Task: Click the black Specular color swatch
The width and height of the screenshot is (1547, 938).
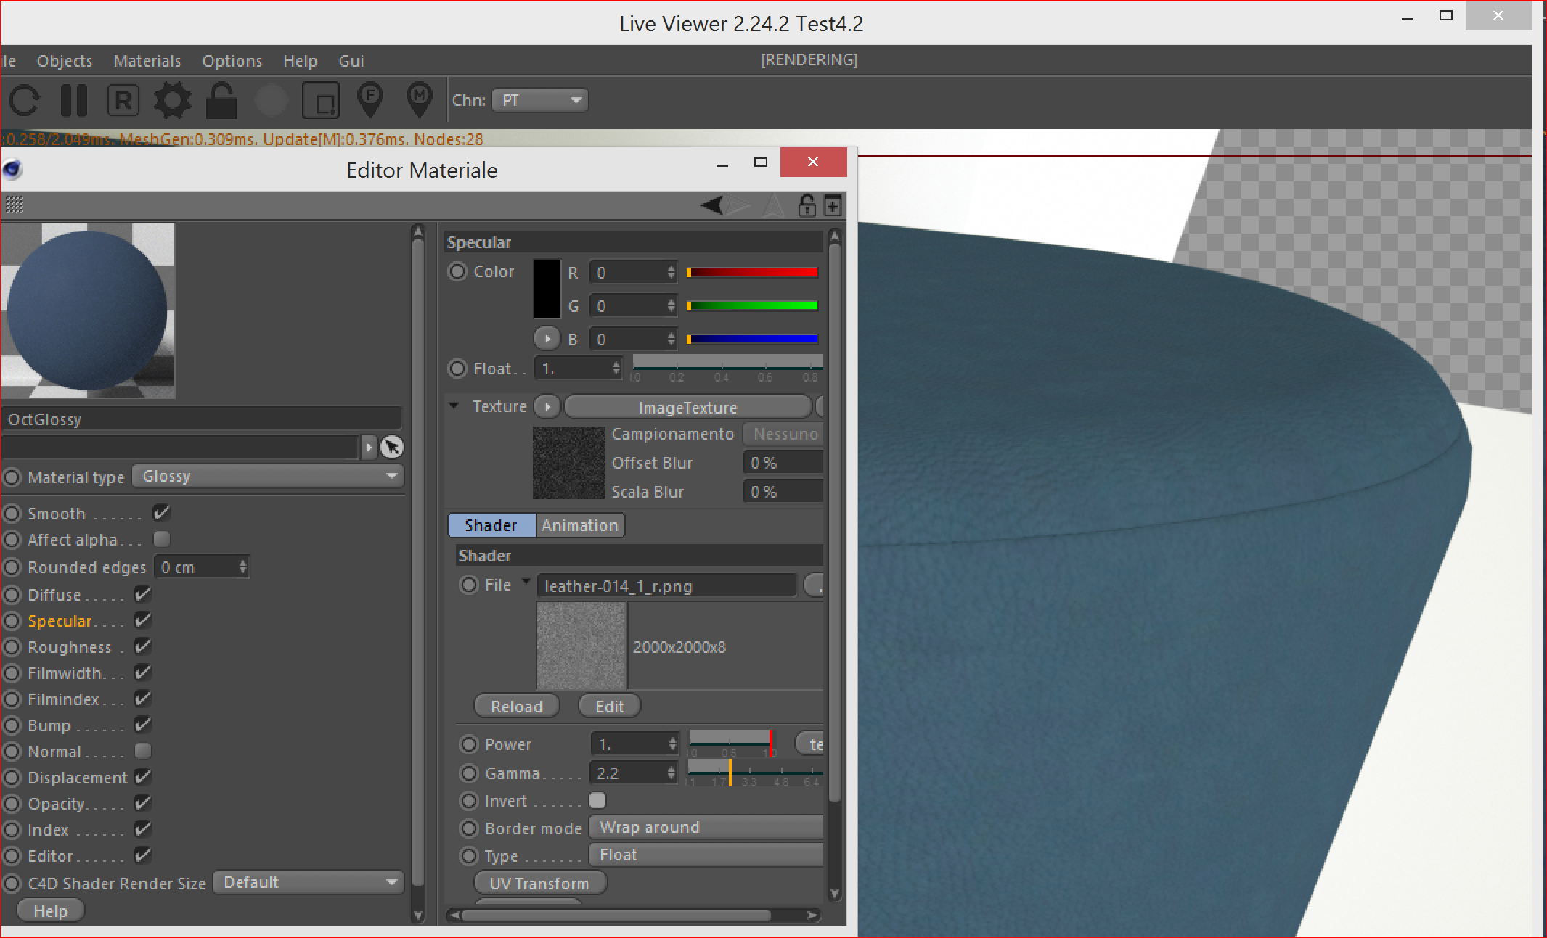Action: (547, 289)
